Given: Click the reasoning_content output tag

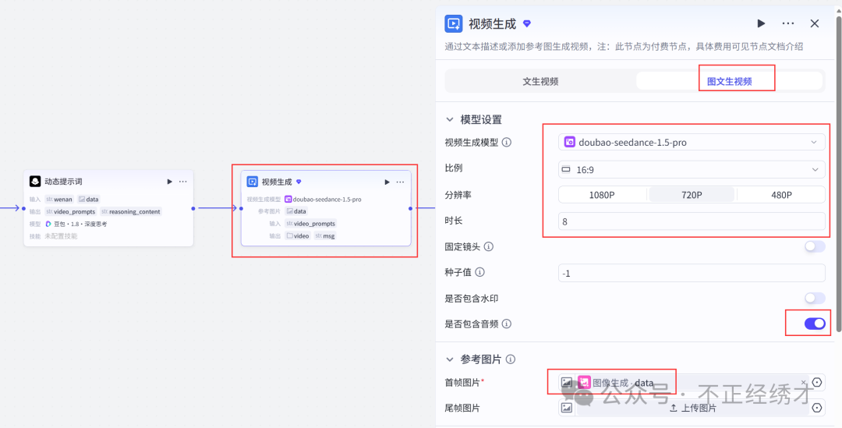Looking at the screenshot, I should (130, 211).
